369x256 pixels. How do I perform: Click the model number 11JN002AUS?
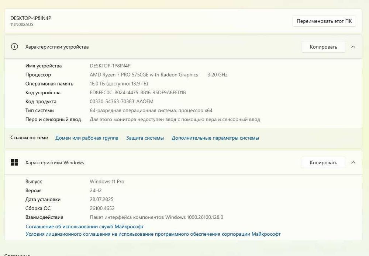tap(22, 24)
